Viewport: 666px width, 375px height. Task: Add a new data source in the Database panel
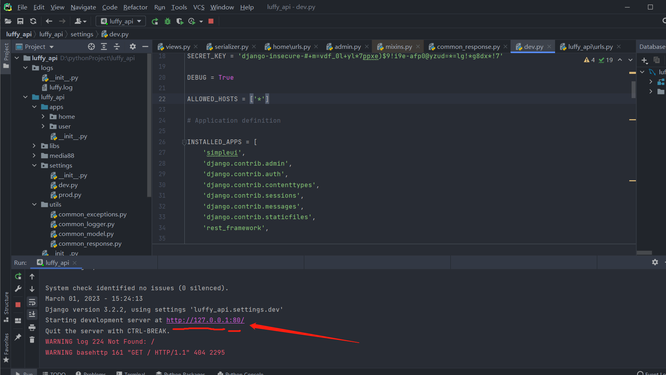pos(644,60)
